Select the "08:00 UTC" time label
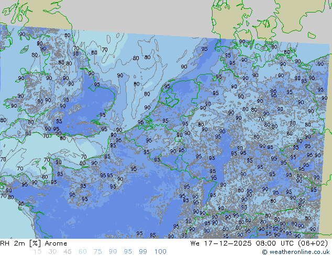Viewport: 332px width, 256px height. [274, 243]
